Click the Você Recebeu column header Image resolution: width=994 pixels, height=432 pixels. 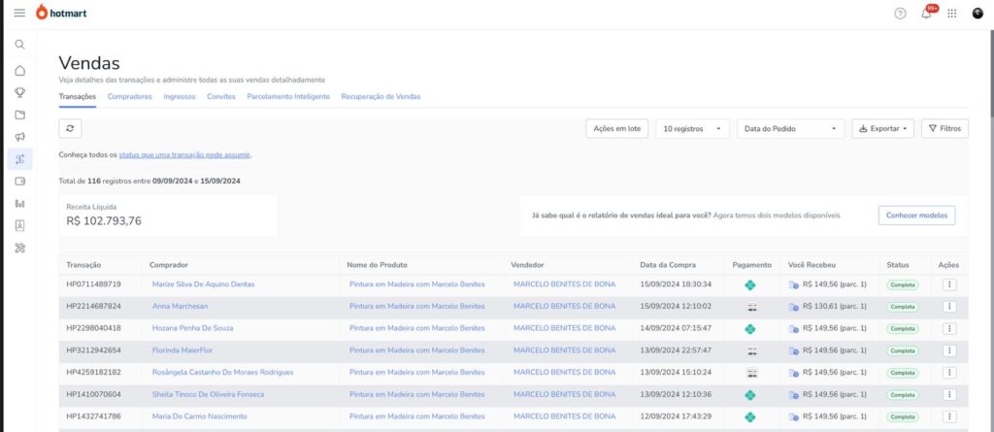pos(812,265)
